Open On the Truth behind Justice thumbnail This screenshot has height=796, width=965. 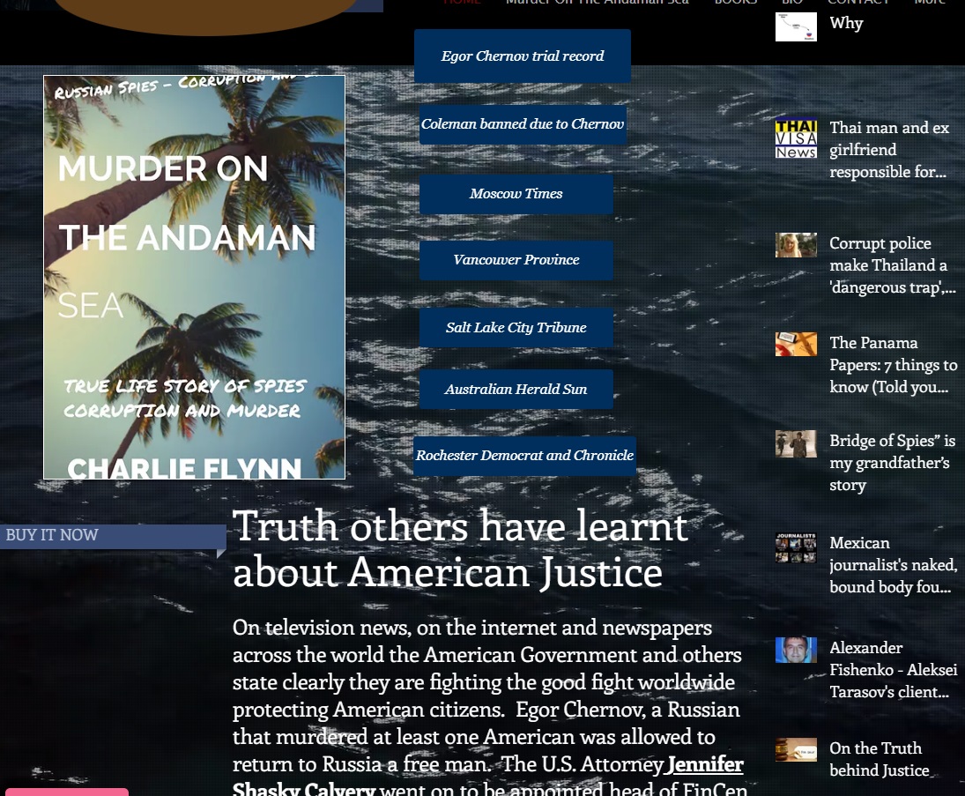pyautogui.click(x=796, y=750)
